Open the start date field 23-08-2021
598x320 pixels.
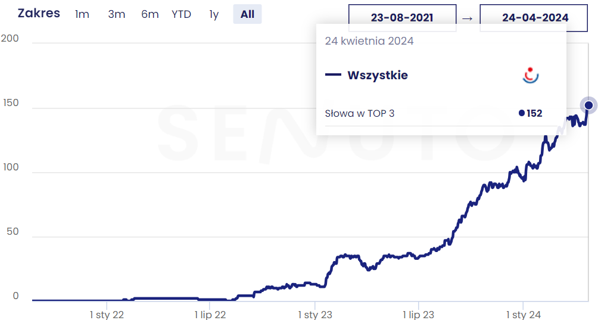(402, 18)
